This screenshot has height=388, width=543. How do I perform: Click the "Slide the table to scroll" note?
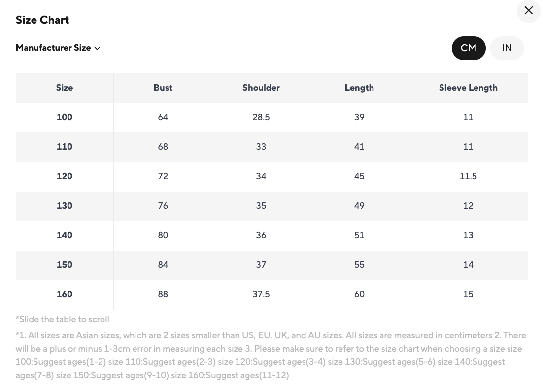pyautogui.click(x=63, y=319)
